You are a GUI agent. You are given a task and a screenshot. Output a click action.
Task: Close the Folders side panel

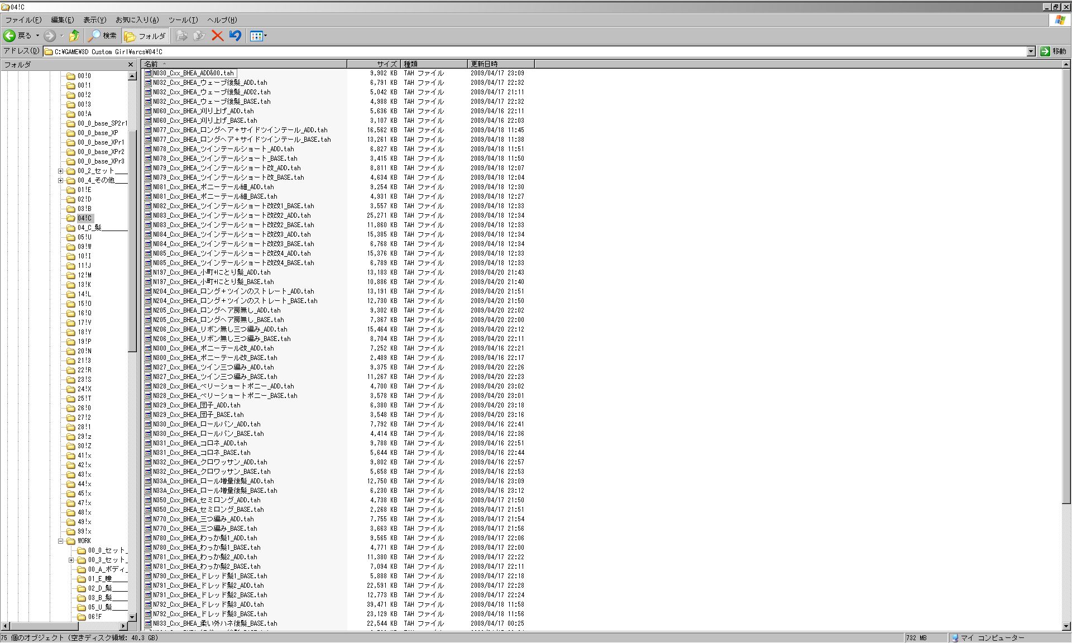[131, 65]
